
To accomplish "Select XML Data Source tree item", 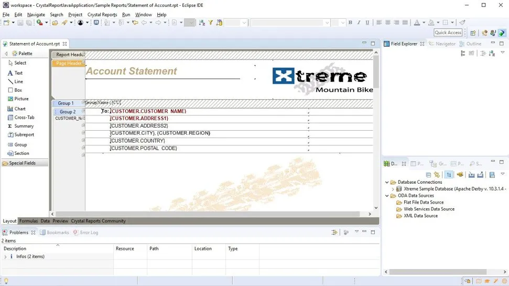I will click(x=420, y=216).
